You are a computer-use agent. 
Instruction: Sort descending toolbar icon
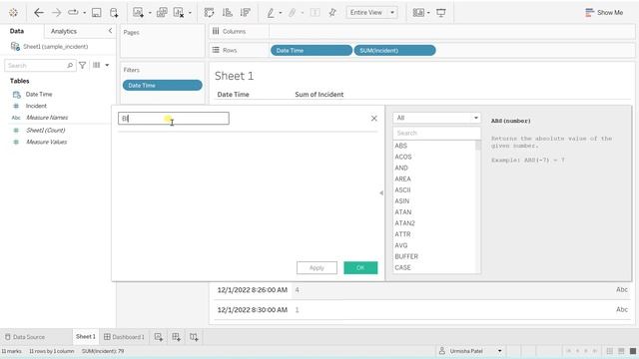245,13
